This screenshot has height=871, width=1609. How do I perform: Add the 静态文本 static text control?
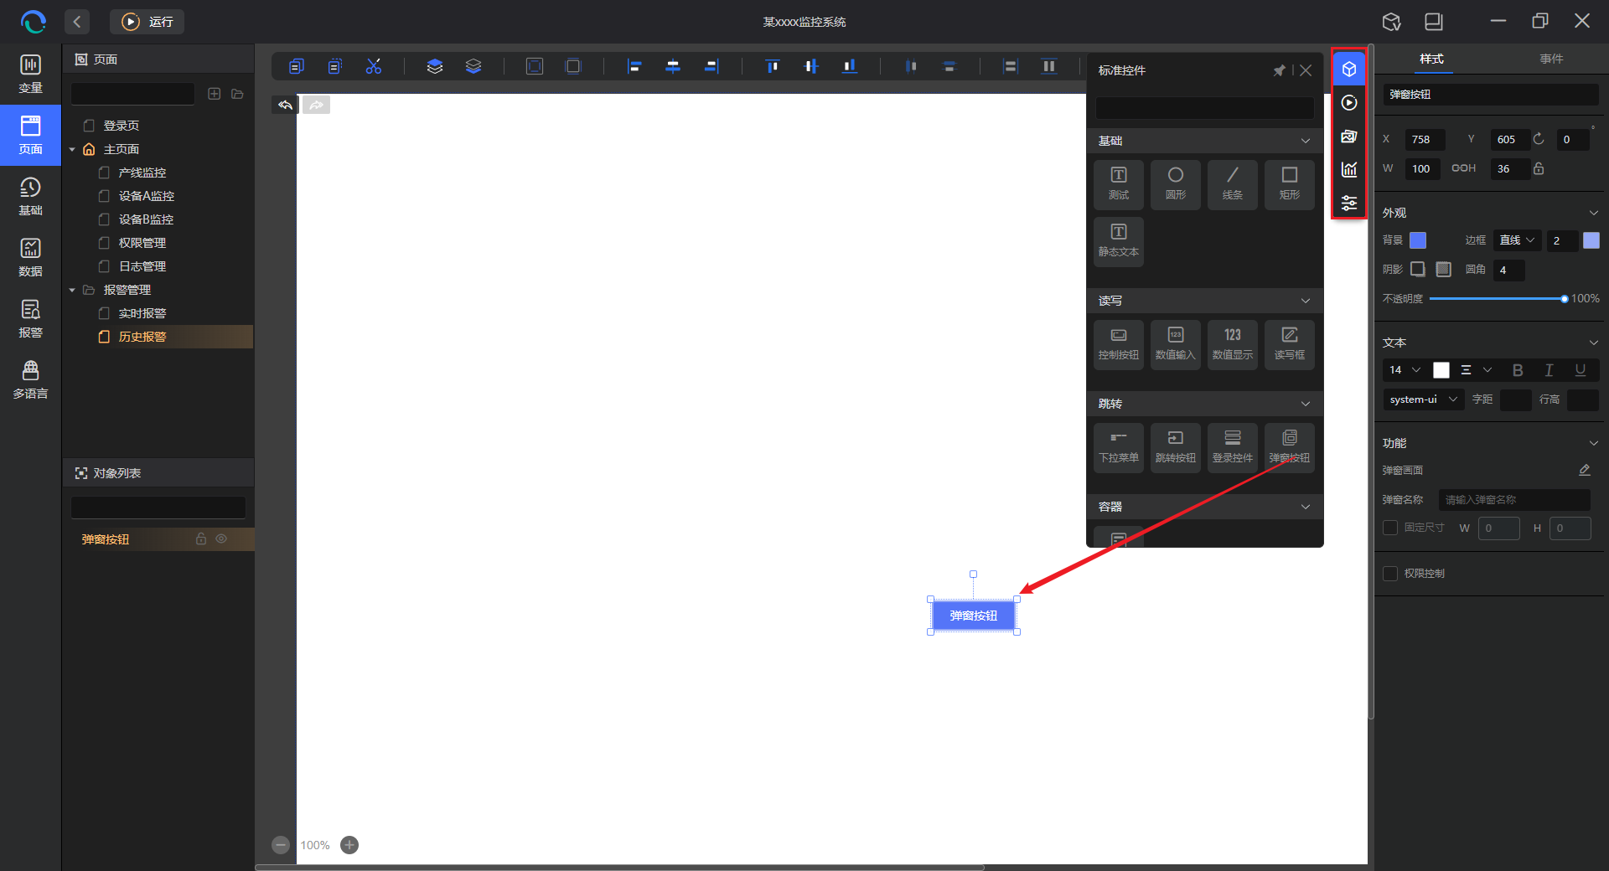click(1119, 241)
